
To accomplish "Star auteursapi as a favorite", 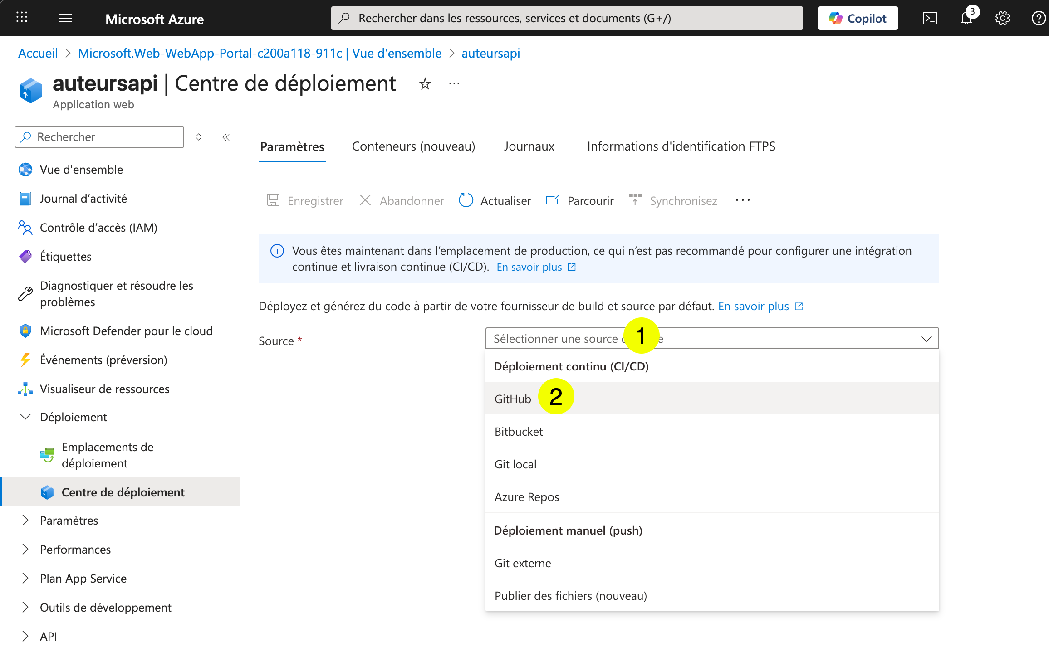I will coord(425,83).
